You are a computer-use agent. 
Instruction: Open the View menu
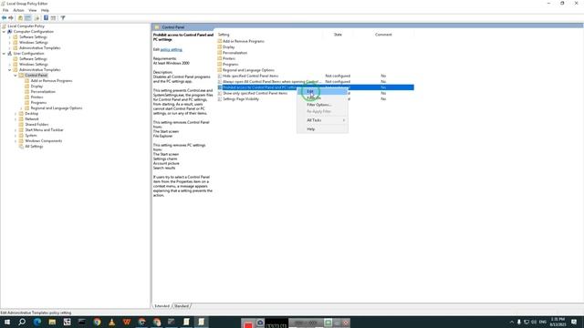point(33,10)
